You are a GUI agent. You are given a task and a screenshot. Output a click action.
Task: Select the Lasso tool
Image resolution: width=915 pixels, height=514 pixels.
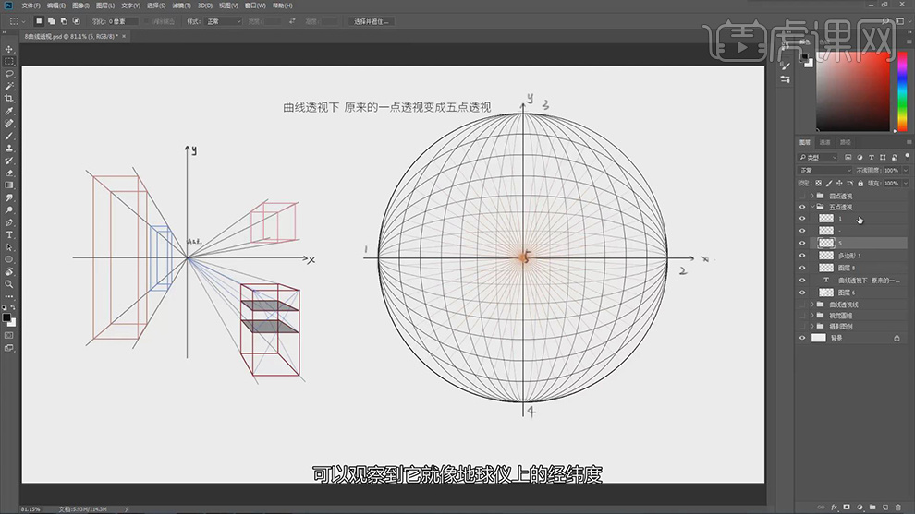coord(8,74)
